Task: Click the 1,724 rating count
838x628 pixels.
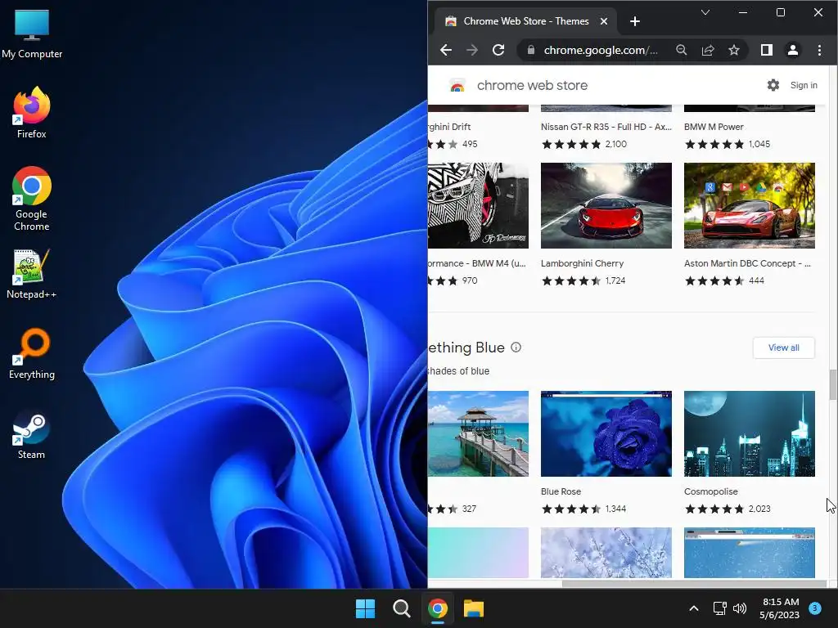Action: tap(615, 280)
